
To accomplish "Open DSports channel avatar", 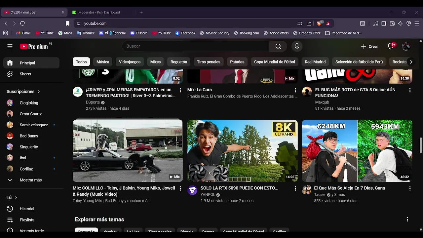I will point(78,92).
